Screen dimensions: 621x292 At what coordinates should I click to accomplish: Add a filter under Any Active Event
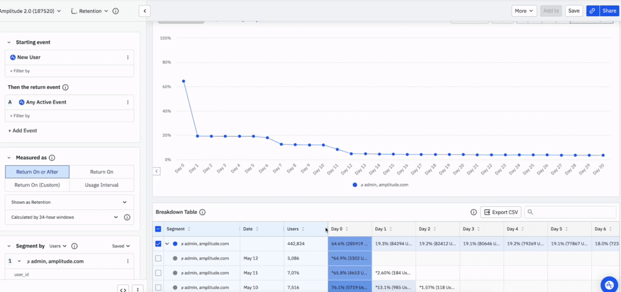pyautogui.click(x=20, y=116)
